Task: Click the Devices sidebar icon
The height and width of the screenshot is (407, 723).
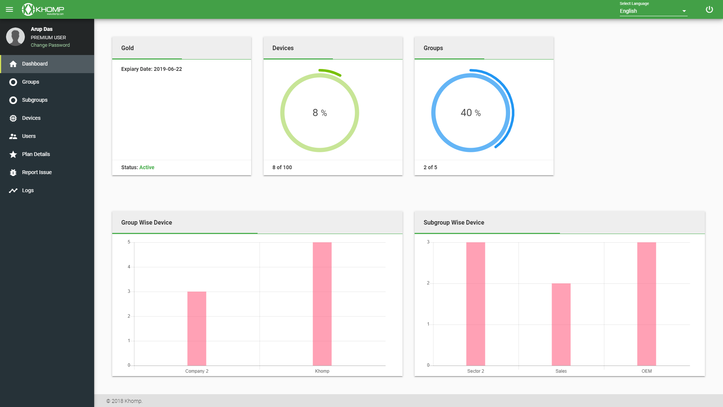Action: click(13, 118)
